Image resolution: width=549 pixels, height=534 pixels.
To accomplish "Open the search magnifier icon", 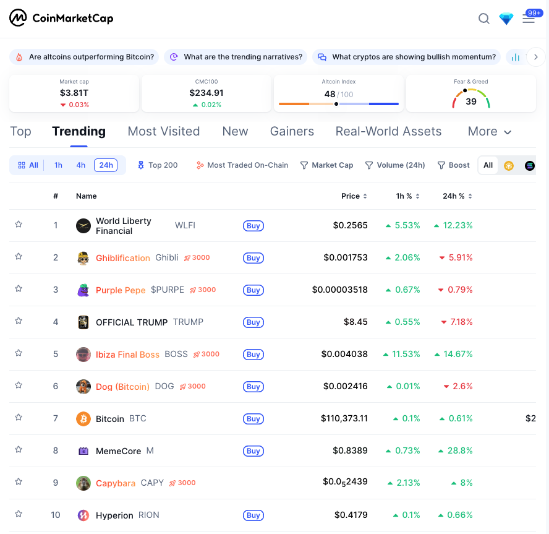I will click(484, 18).
